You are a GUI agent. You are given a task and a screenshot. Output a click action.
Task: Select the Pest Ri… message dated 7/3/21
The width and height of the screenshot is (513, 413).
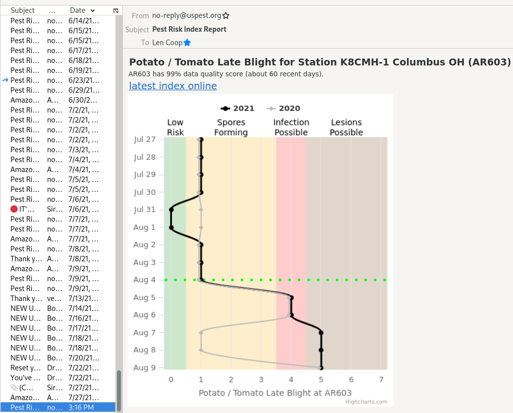coord(58,150)
